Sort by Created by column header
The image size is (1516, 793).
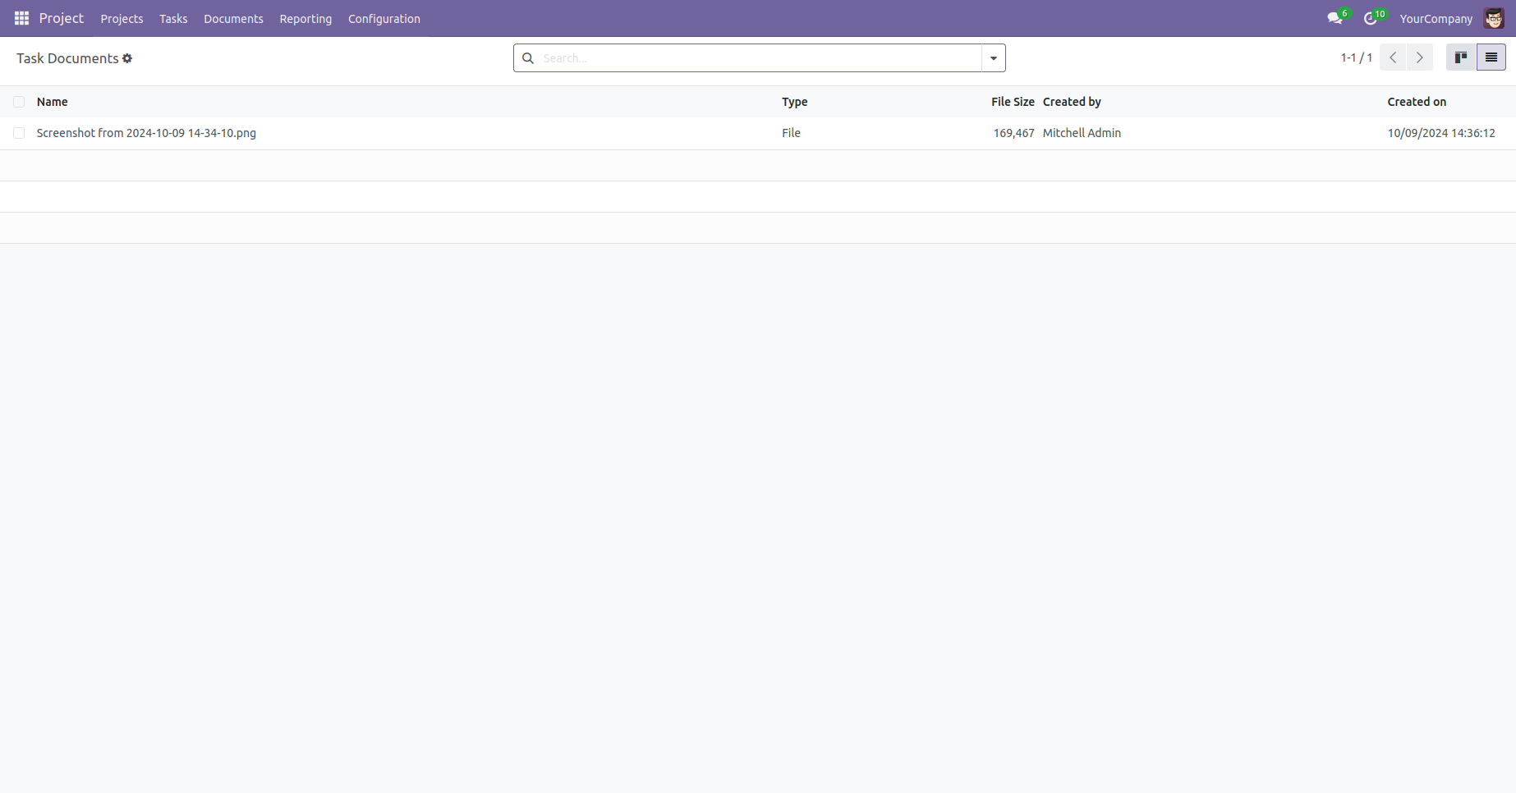click(x=1072, y=102)
